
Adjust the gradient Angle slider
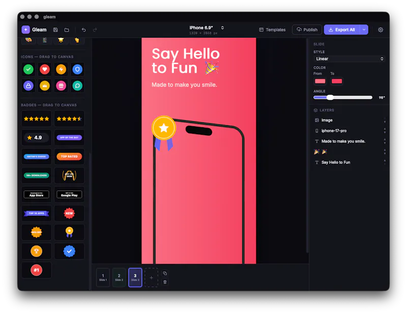click(x=343, y=98)
